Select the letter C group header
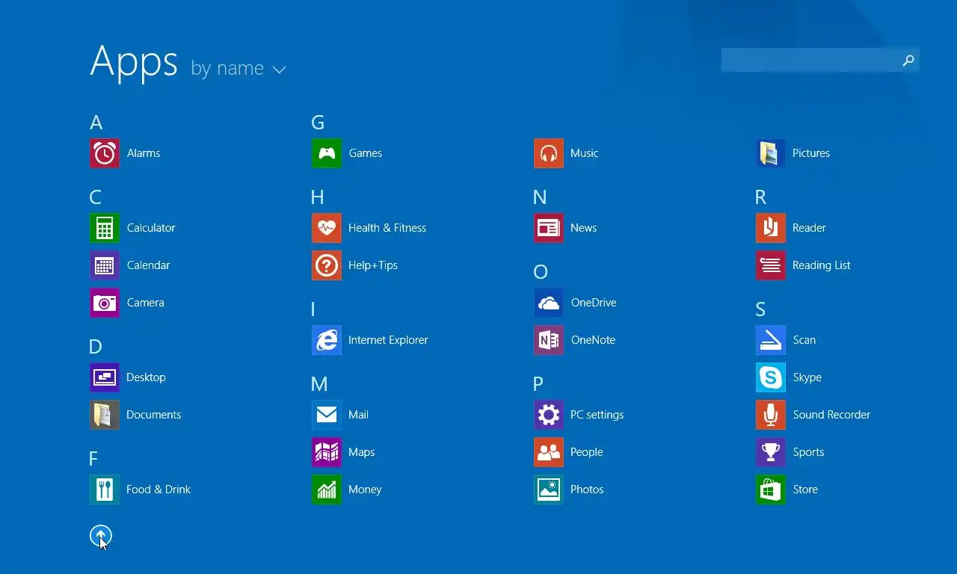The width and height of the screenshot is (957, 574). tap(95, 197)
